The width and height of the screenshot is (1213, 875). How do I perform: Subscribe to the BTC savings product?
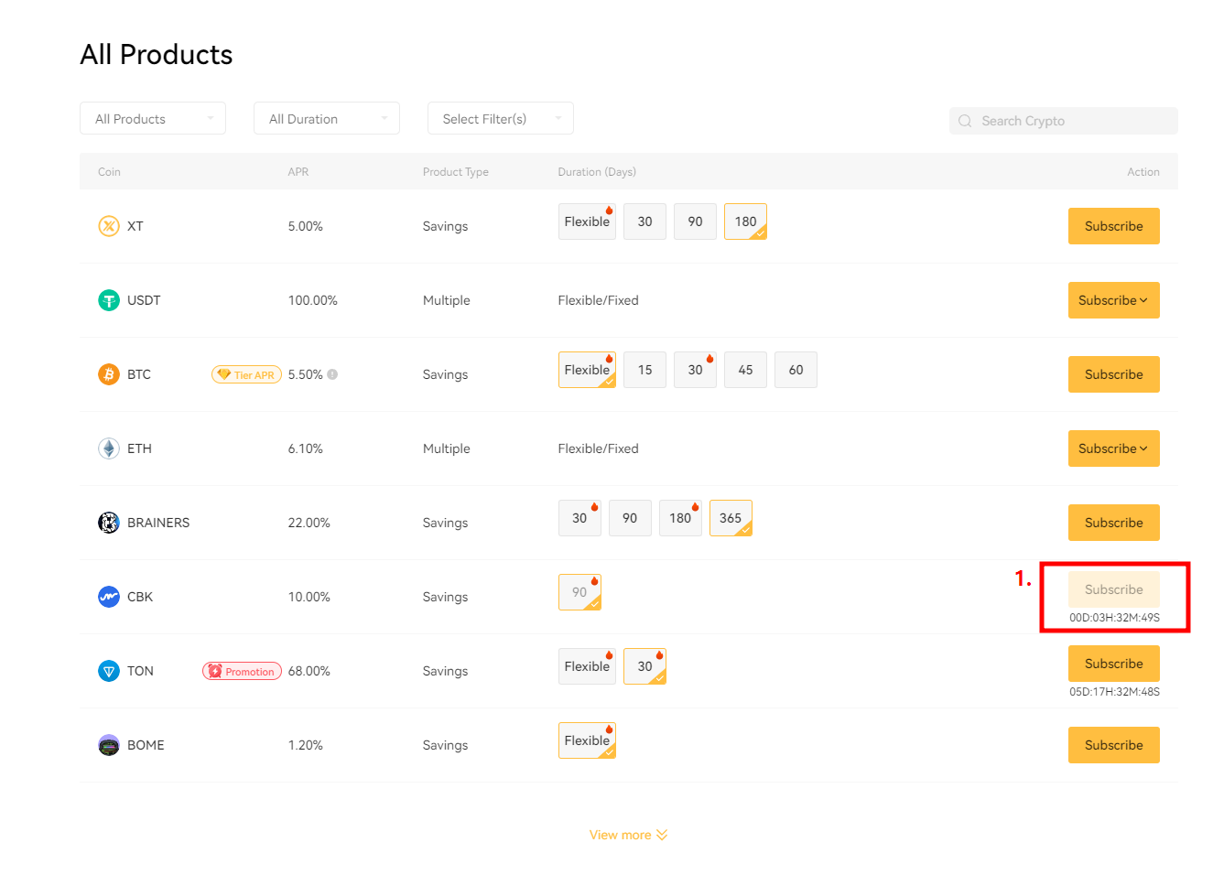(x=1113, y=374)
